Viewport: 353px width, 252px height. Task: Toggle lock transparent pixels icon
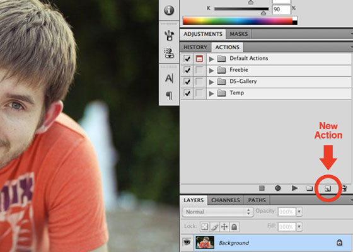205,227
